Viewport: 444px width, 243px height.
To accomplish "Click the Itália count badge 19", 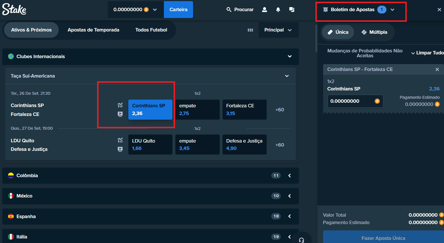I will click(276, 237).
